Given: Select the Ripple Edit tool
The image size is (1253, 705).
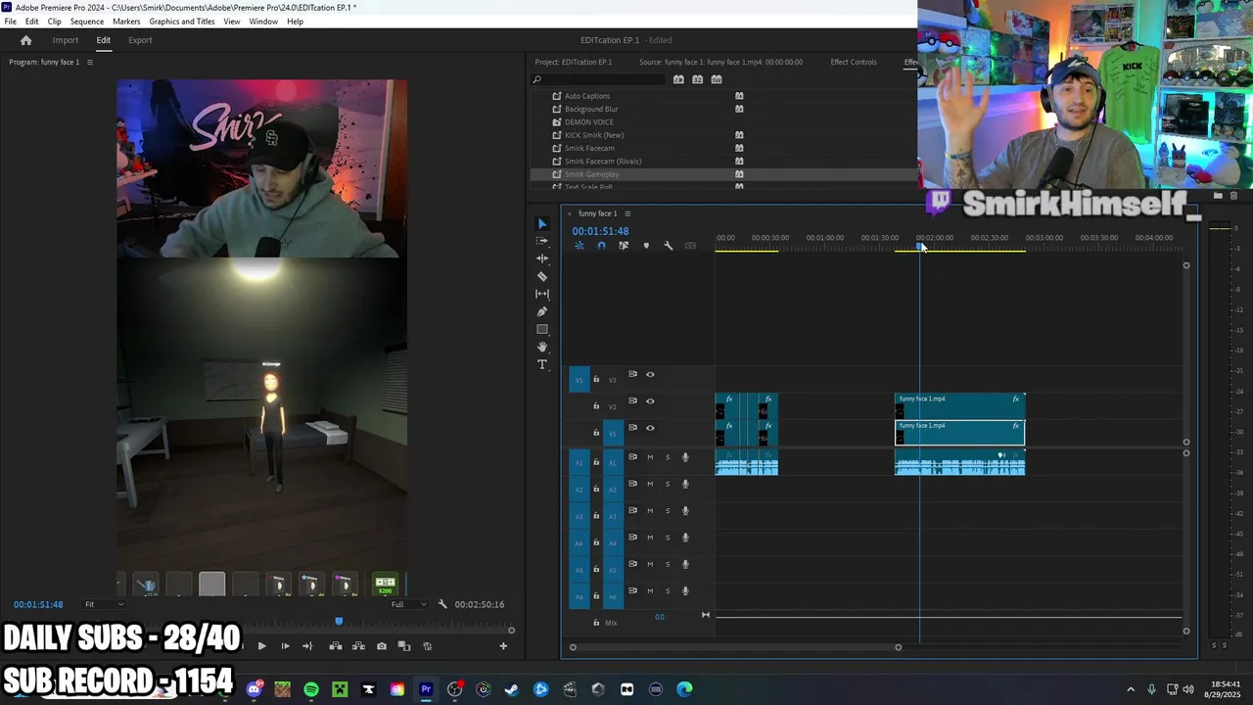Looking at the screenshot, I should (x=542, y=258).
